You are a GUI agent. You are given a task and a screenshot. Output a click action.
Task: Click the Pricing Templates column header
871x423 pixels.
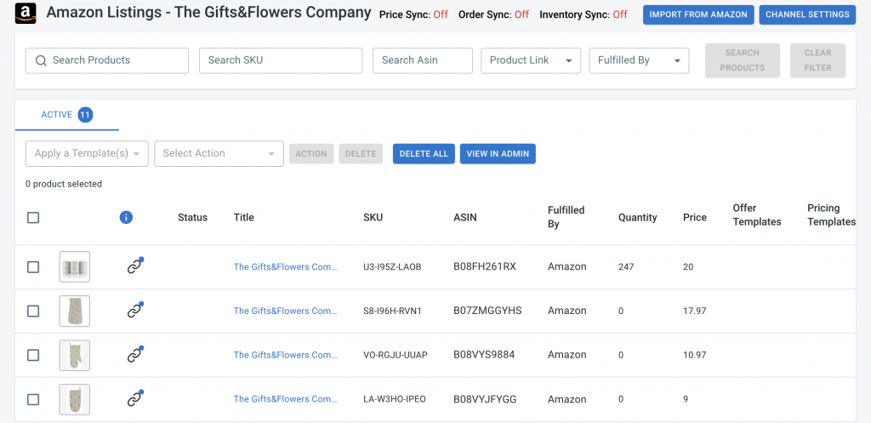coord(832,215)
